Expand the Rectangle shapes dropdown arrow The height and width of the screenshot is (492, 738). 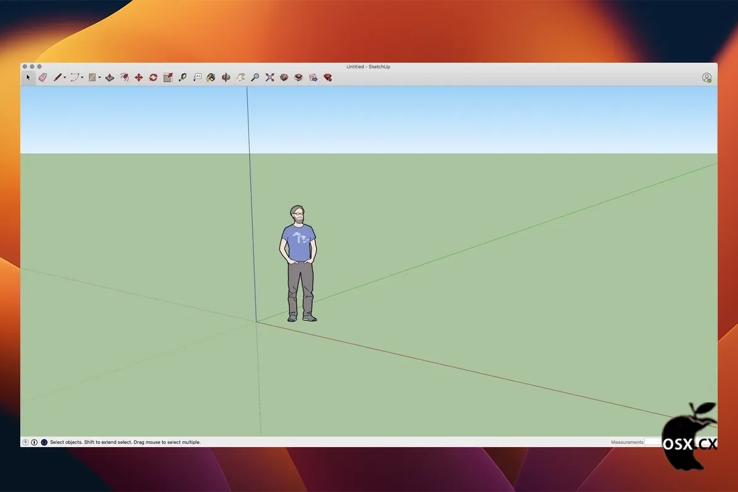click(x=100, y=78)
